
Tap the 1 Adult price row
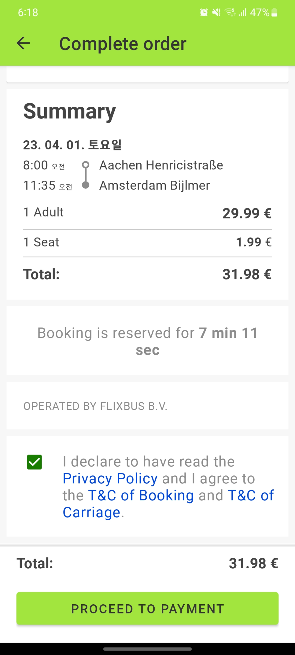[x=147, y=213]
